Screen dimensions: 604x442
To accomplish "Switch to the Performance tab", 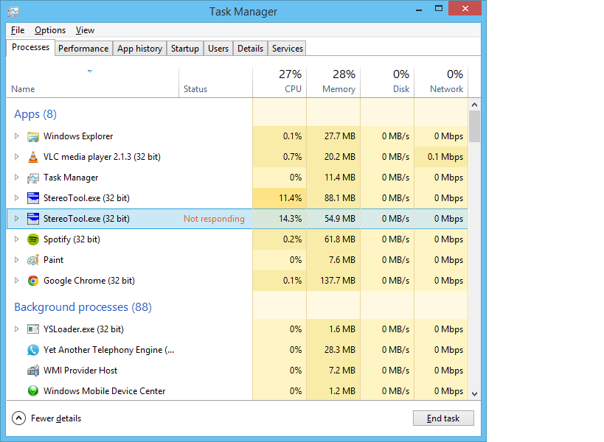I will tap(83, 49).
